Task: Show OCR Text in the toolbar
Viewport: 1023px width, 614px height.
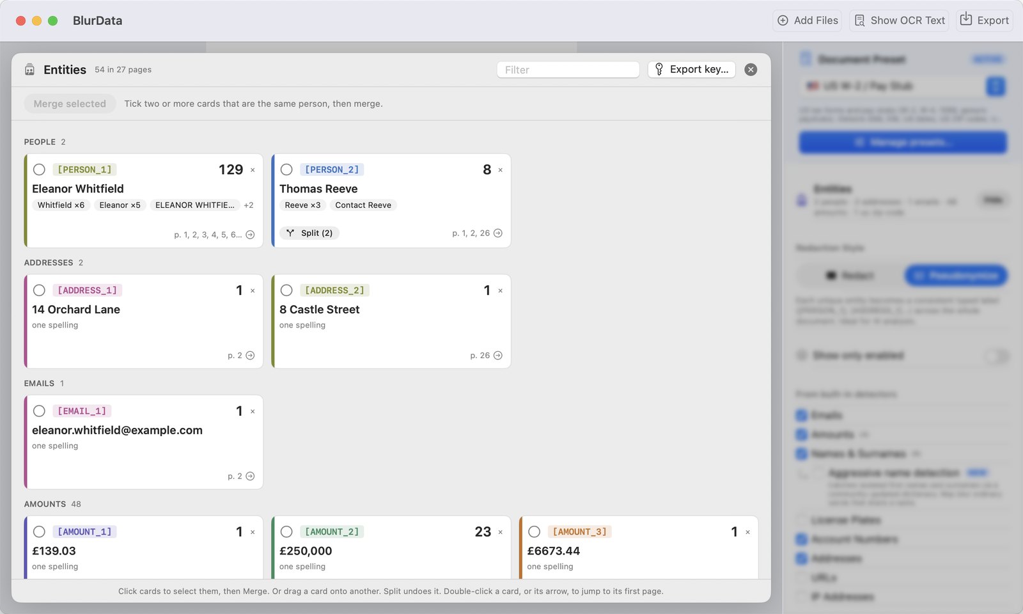Action: [x=899, y=20]
